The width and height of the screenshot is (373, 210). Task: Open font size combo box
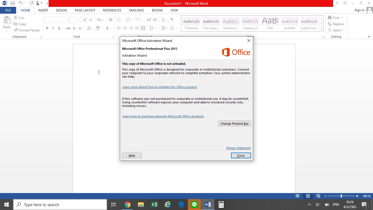click(75, 20)
